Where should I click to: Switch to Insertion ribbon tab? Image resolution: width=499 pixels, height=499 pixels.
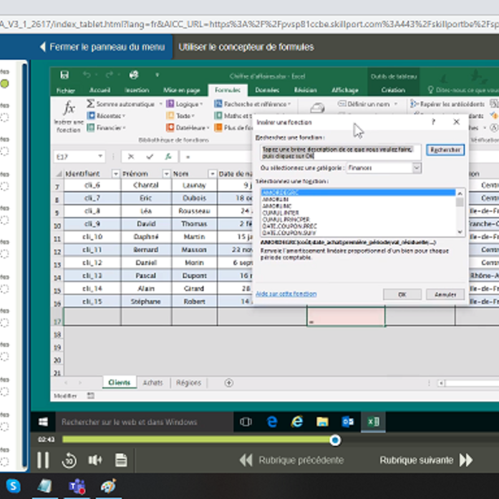pyautogui.click(x=137, y=90)
